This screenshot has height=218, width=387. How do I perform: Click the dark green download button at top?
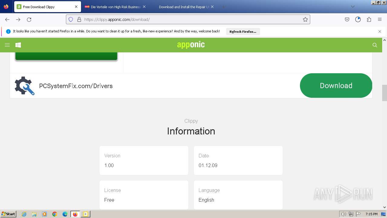coord(66,56)
